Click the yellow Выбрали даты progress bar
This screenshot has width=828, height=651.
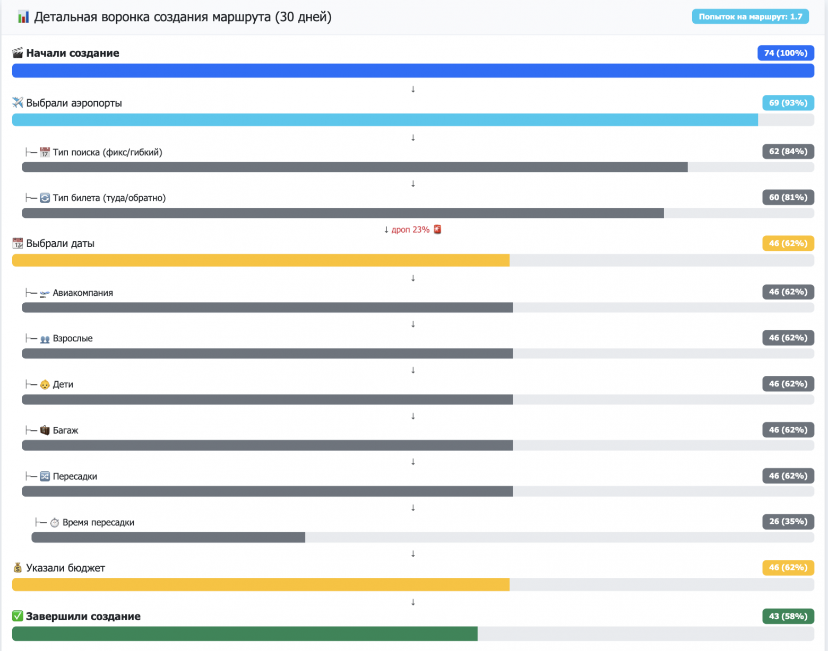pos(413,260)
